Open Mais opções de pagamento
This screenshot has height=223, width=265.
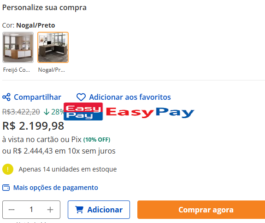pos(56,188)
